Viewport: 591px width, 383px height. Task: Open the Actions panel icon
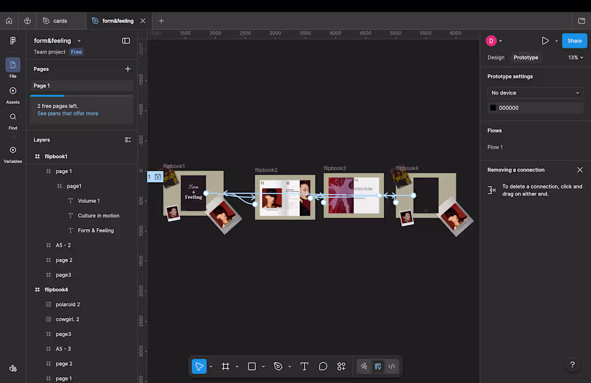coord(341,366)
